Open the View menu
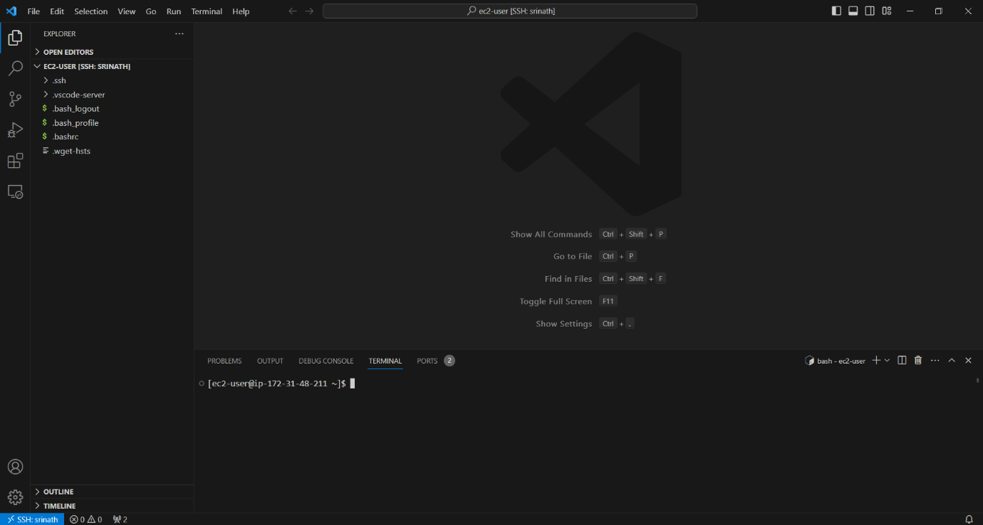The height and width of the screenshot is (525, 983). [127, 11]
